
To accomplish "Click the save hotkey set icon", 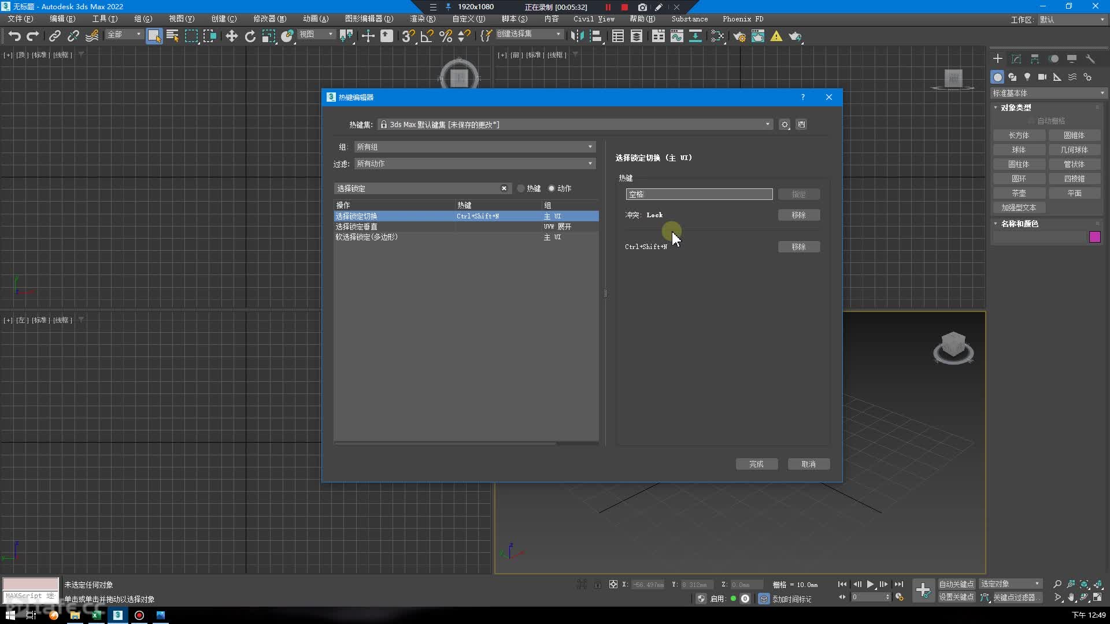I will [801, 124].
